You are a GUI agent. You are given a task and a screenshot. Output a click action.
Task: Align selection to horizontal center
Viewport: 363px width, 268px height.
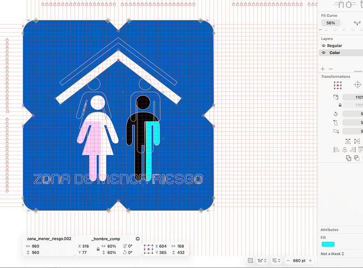pos(345,150)
